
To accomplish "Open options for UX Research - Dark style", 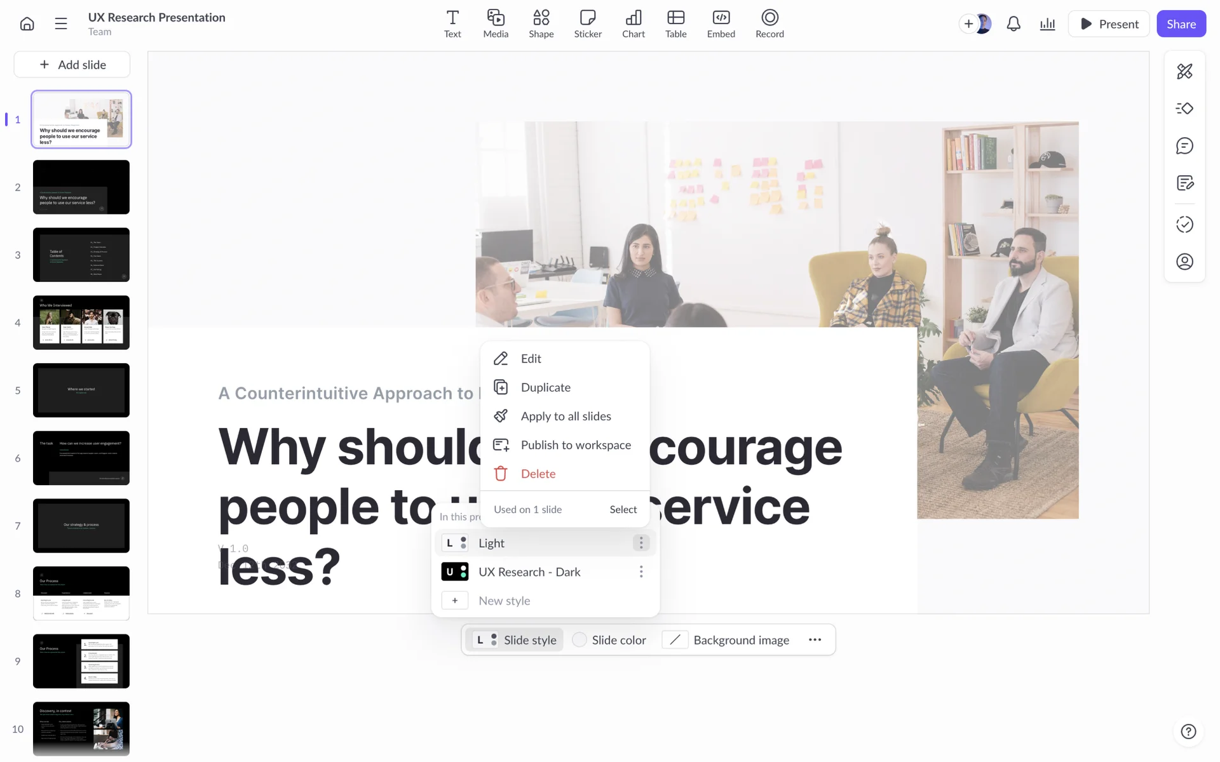I will click(641, 572).
